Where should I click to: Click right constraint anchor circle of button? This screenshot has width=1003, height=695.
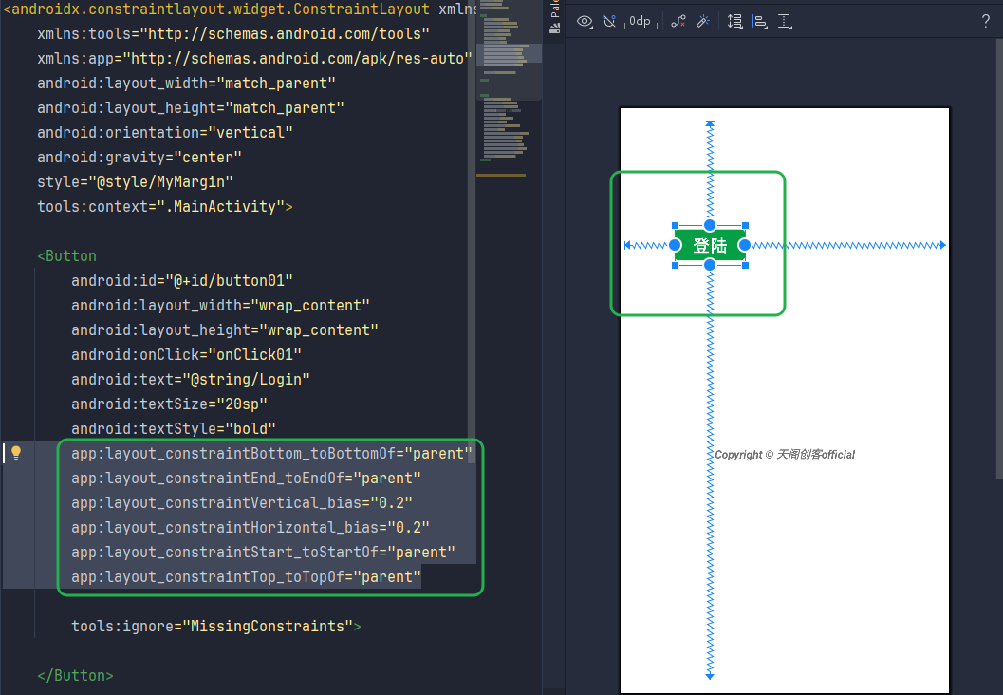pyautogui.click(x=745, y=245)
